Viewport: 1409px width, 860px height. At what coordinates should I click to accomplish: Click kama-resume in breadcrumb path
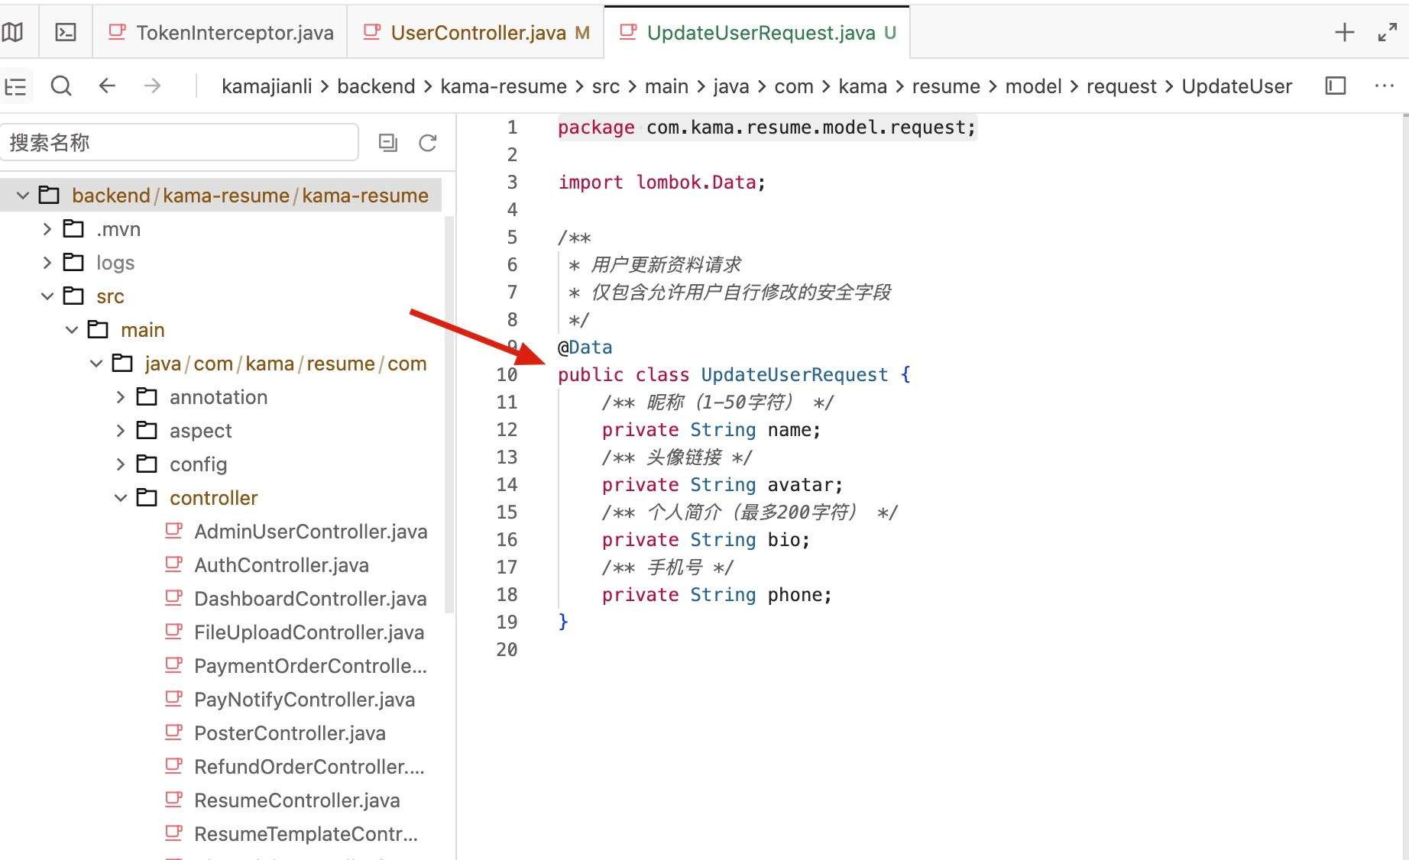coord(504,86)
